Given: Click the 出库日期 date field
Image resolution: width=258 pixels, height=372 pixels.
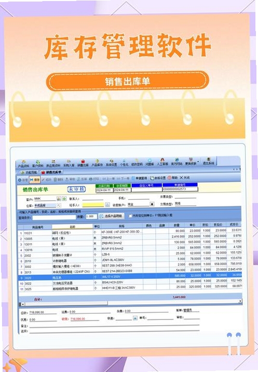Looking at the screenshot, I should 104,190.
